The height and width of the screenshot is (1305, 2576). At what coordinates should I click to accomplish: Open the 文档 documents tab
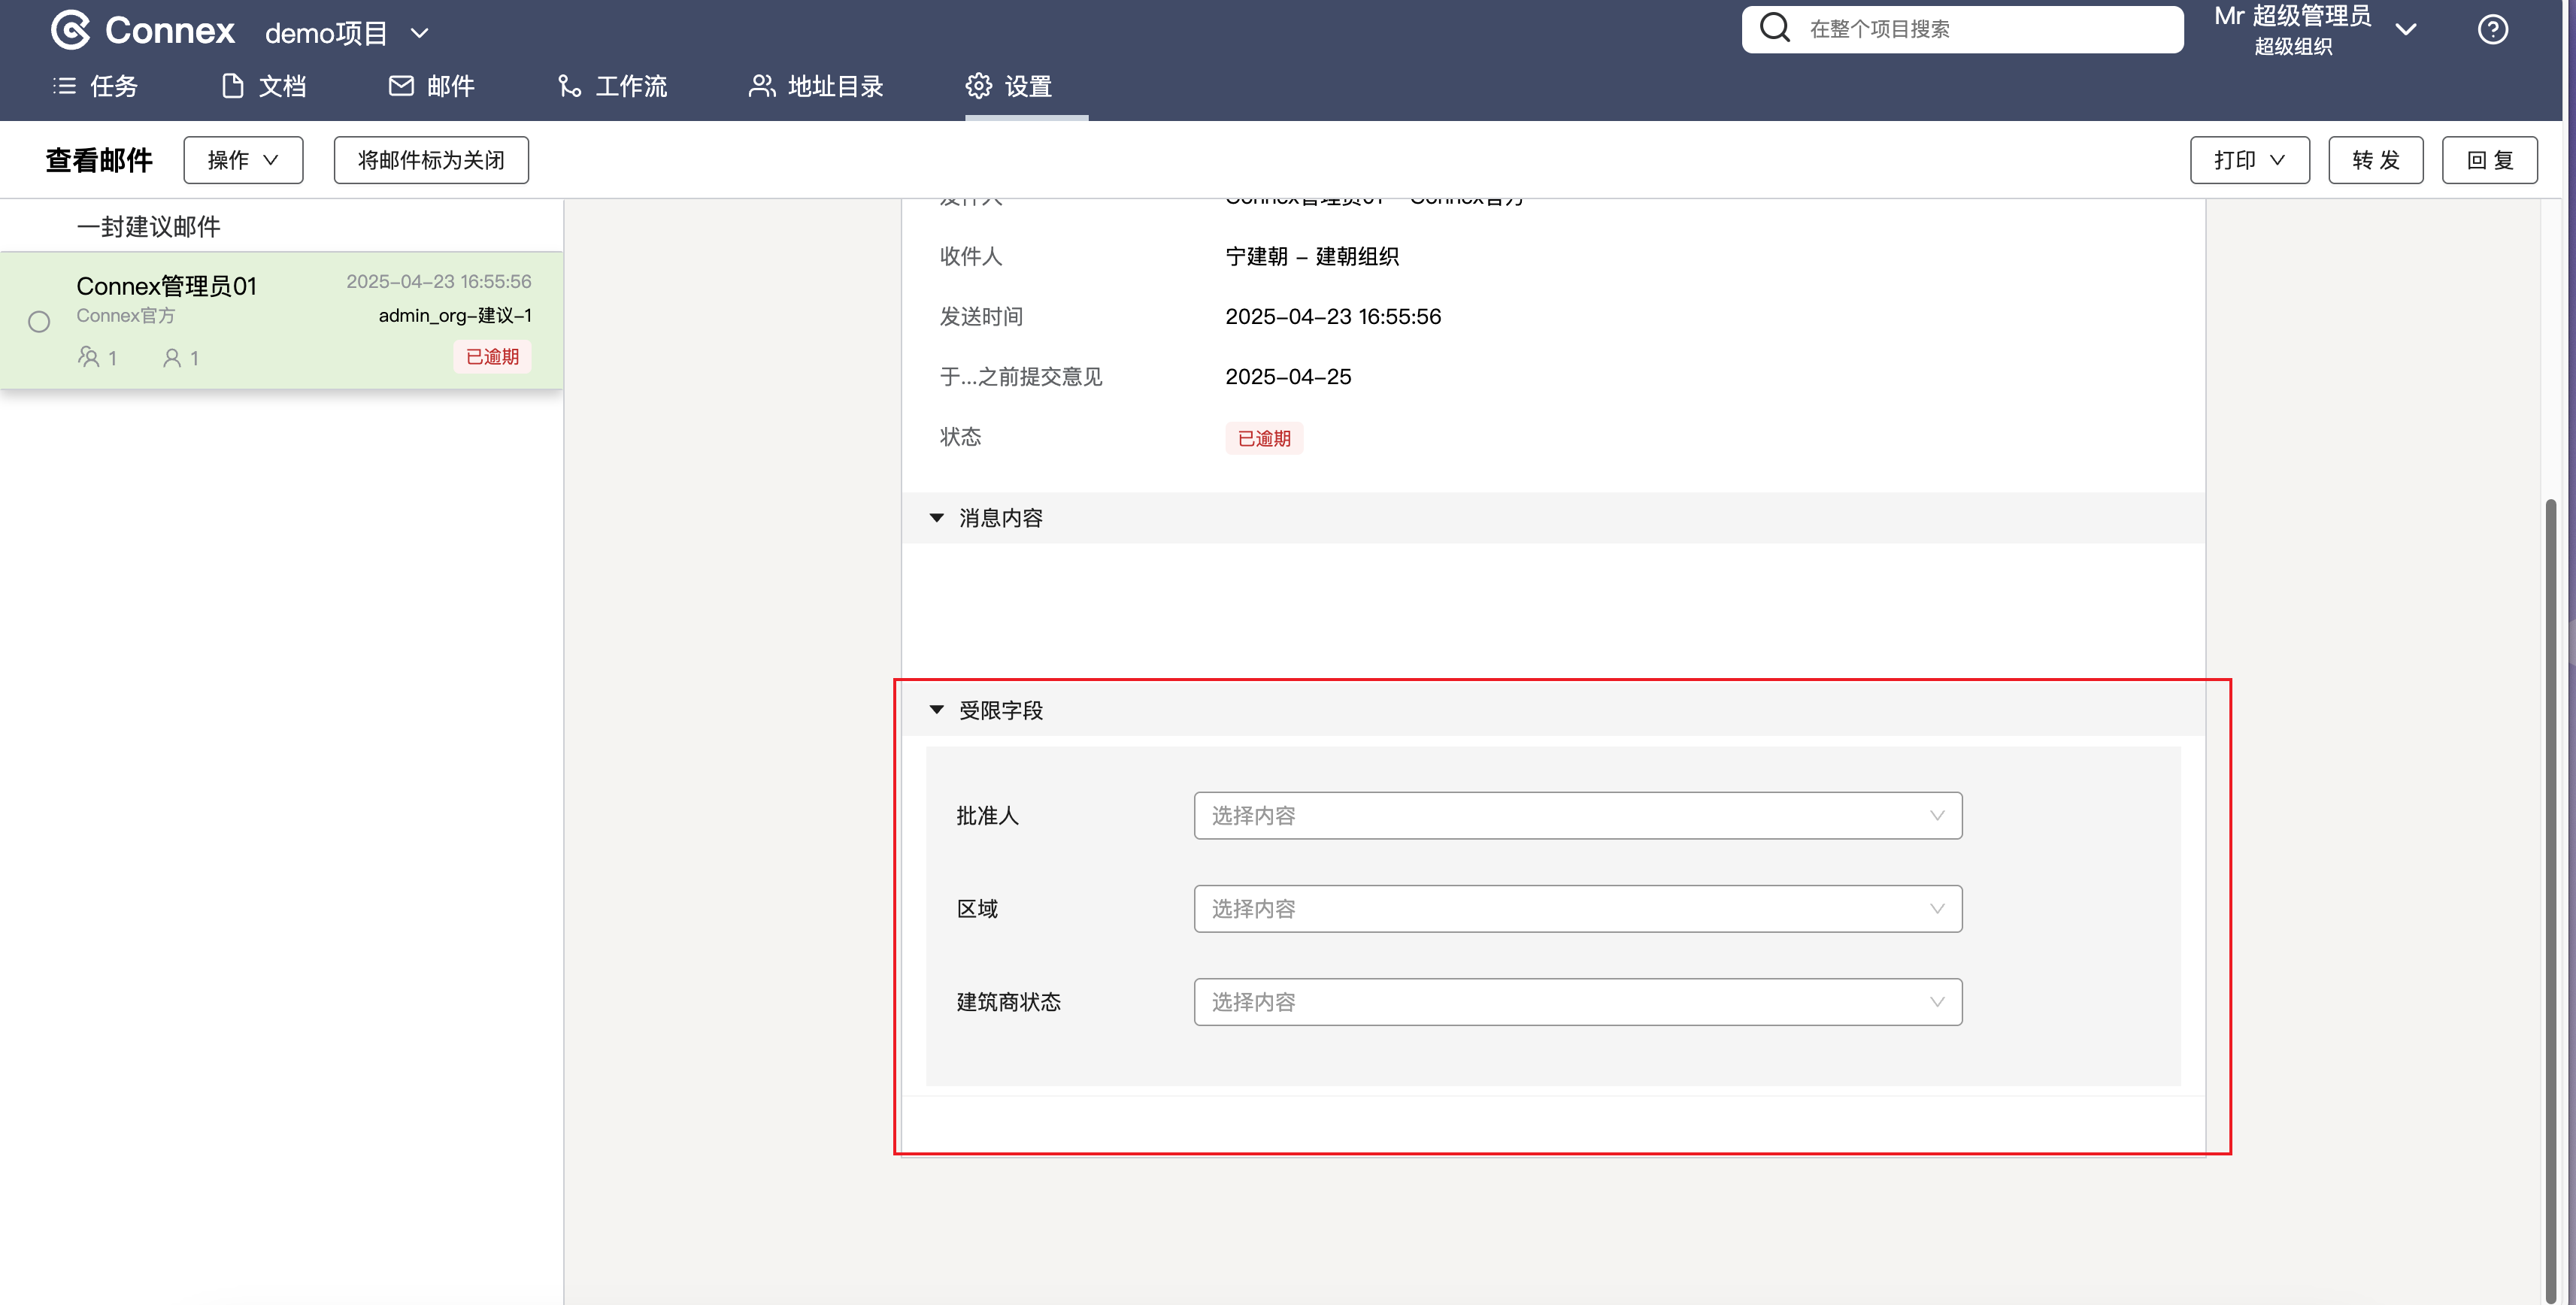(263, 86)
